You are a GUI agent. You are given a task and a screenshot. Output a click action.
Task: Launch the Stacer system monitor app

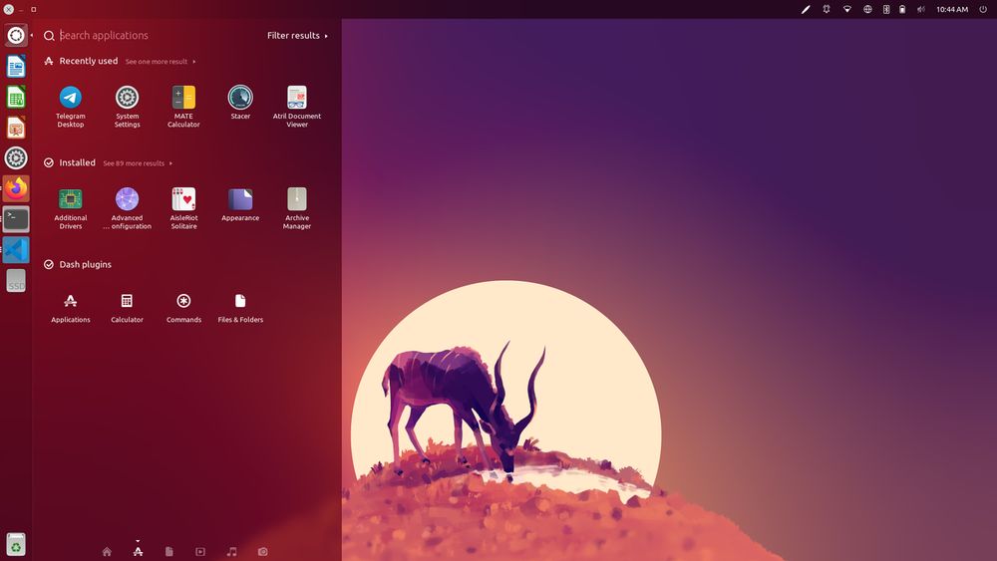240,103
